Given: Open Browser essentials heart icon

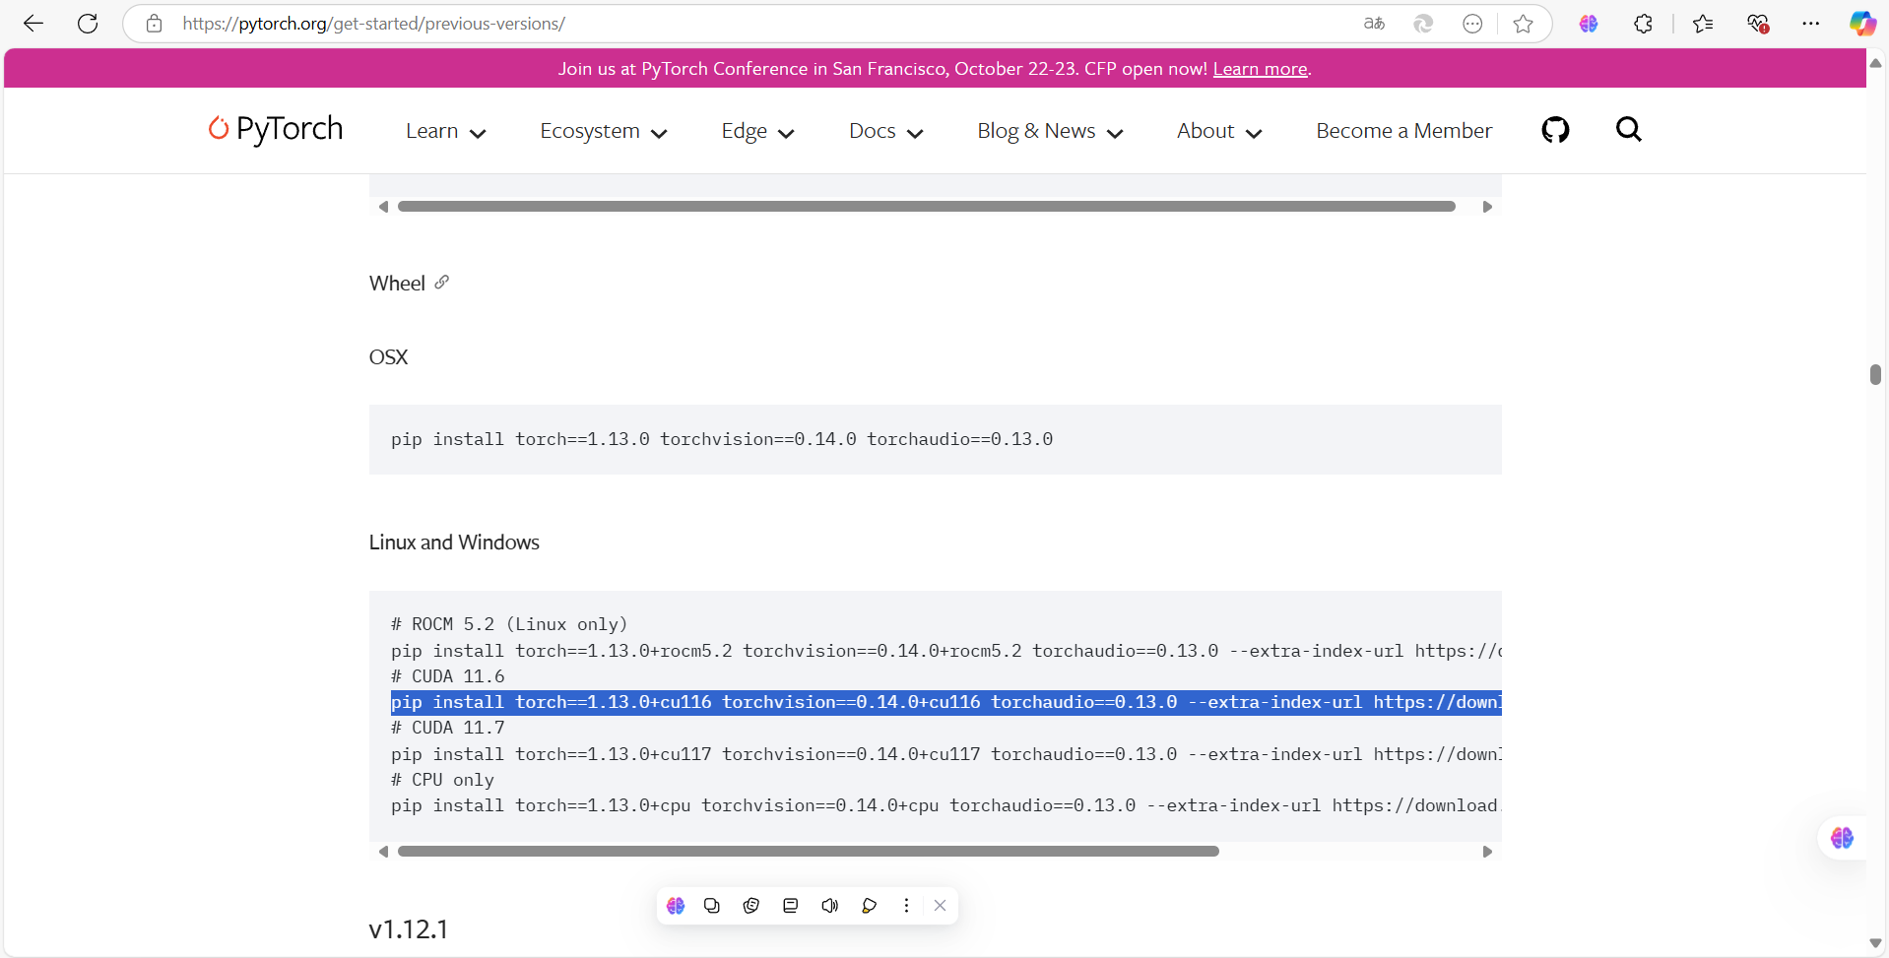Looking at the screenshot, I should 1758,24.
